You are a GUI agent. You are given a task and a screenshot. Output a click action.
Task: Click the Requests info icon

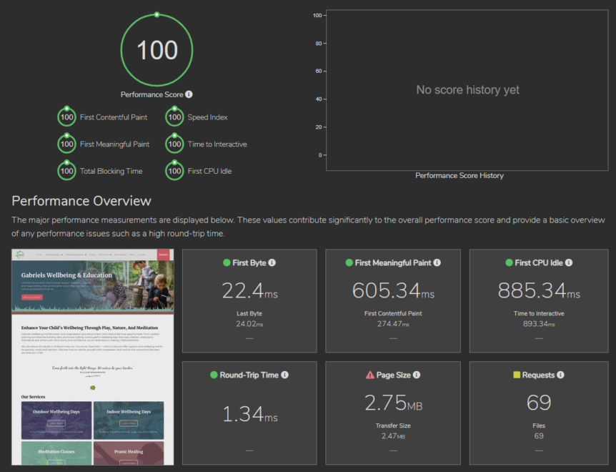pos(560,375)
